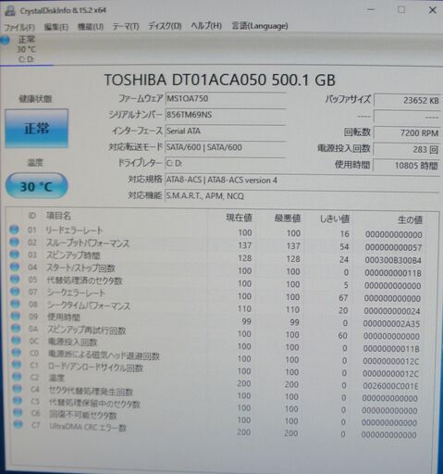The height and width of the screenshot is (474, 443).
Task: Open the ファイル(F) menu
Action: point(19,27)
